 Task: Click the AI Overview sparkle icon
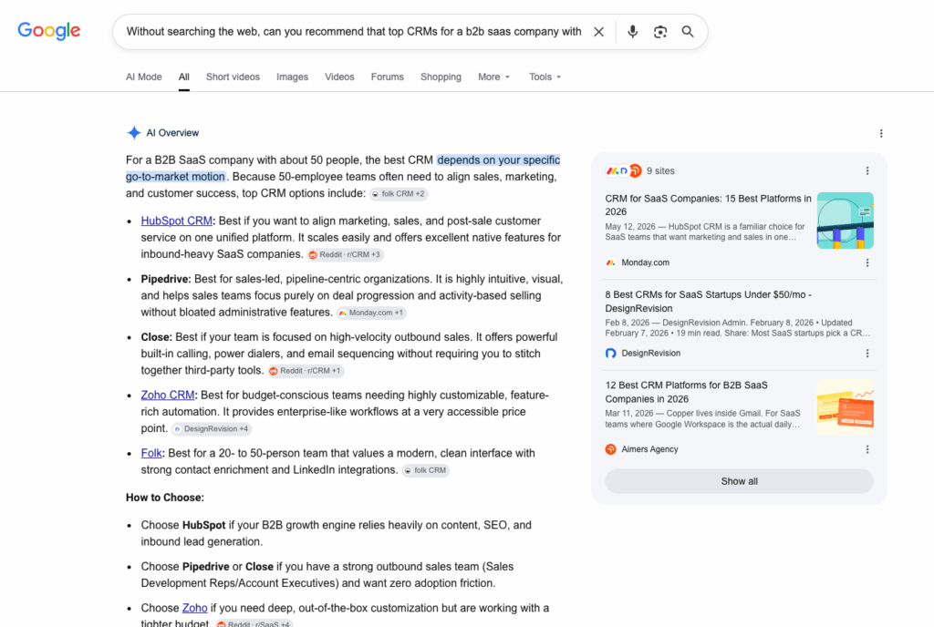point(134,133)
